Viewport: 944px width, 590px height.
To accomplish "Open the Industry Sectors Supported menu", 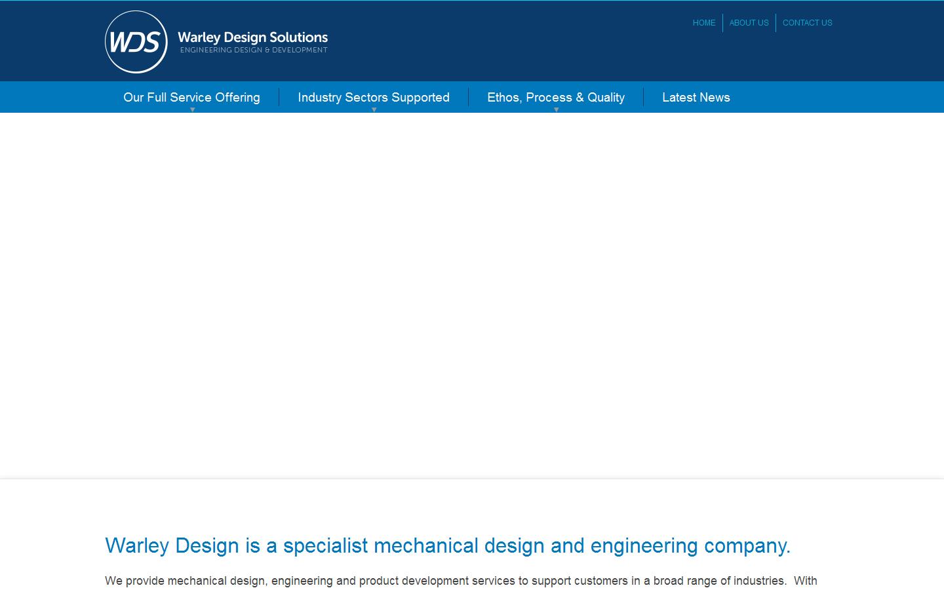I will [374, 97].
